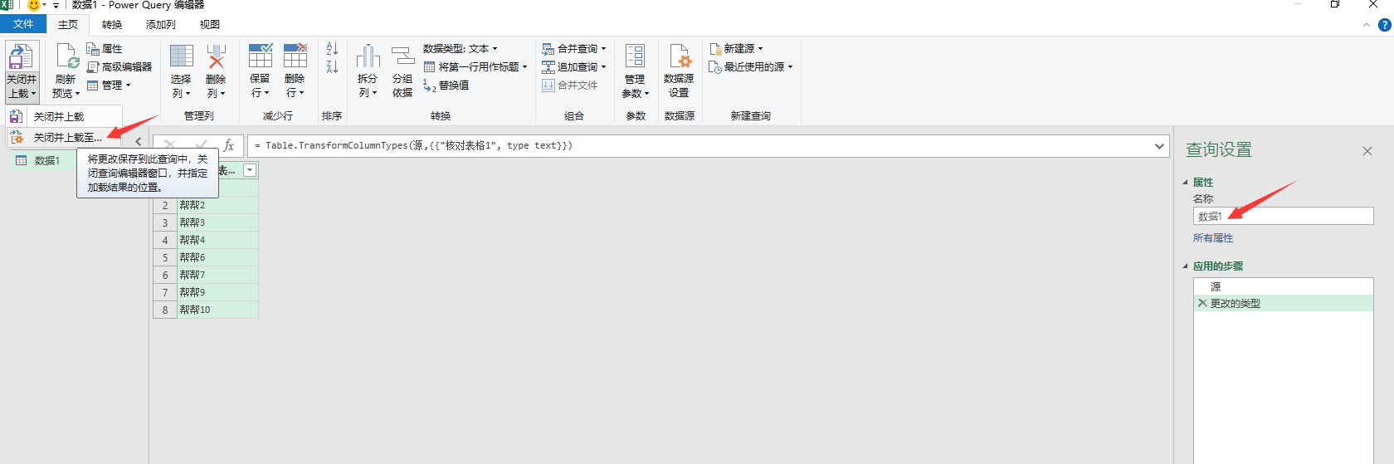Collapse the Applied Steps (应用的步骤) section
This screenshot has width=1394, height=464.
click(1185, 266)
